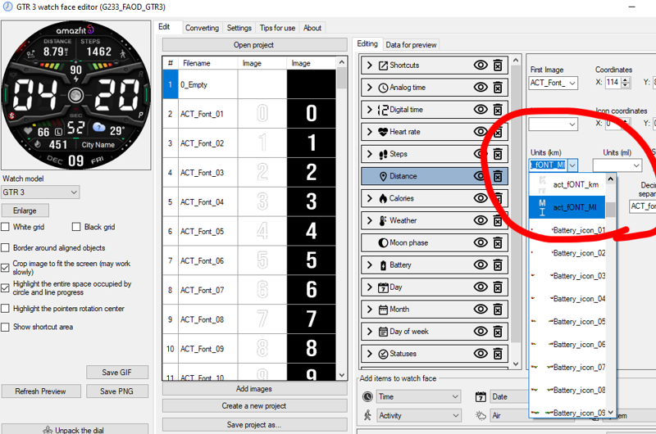Delete the Weather element

coord(498,220)
